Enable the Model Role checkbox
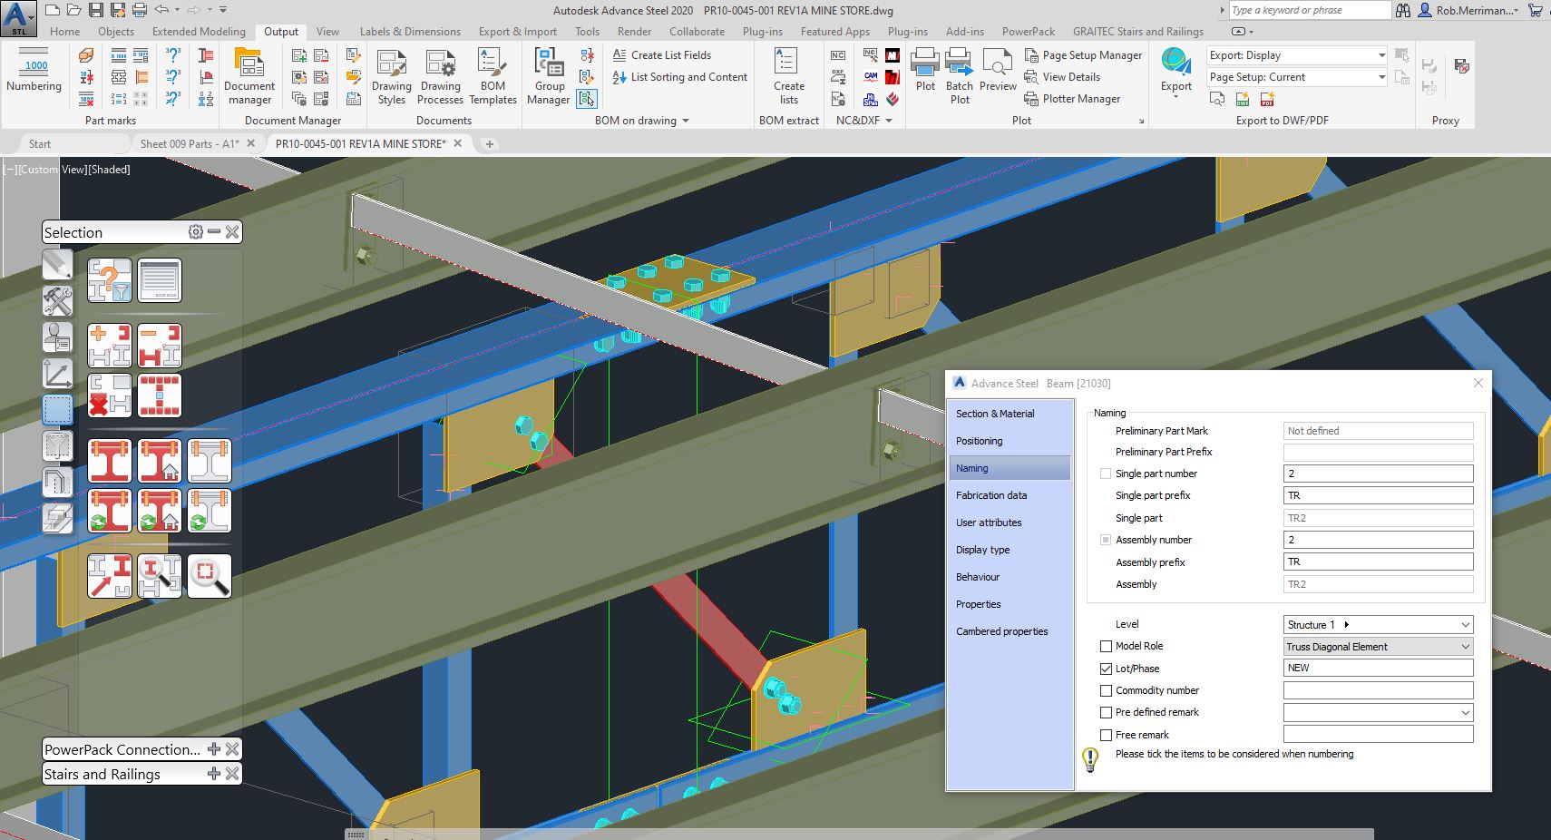1551x840 pixels. coord(1106,647)
